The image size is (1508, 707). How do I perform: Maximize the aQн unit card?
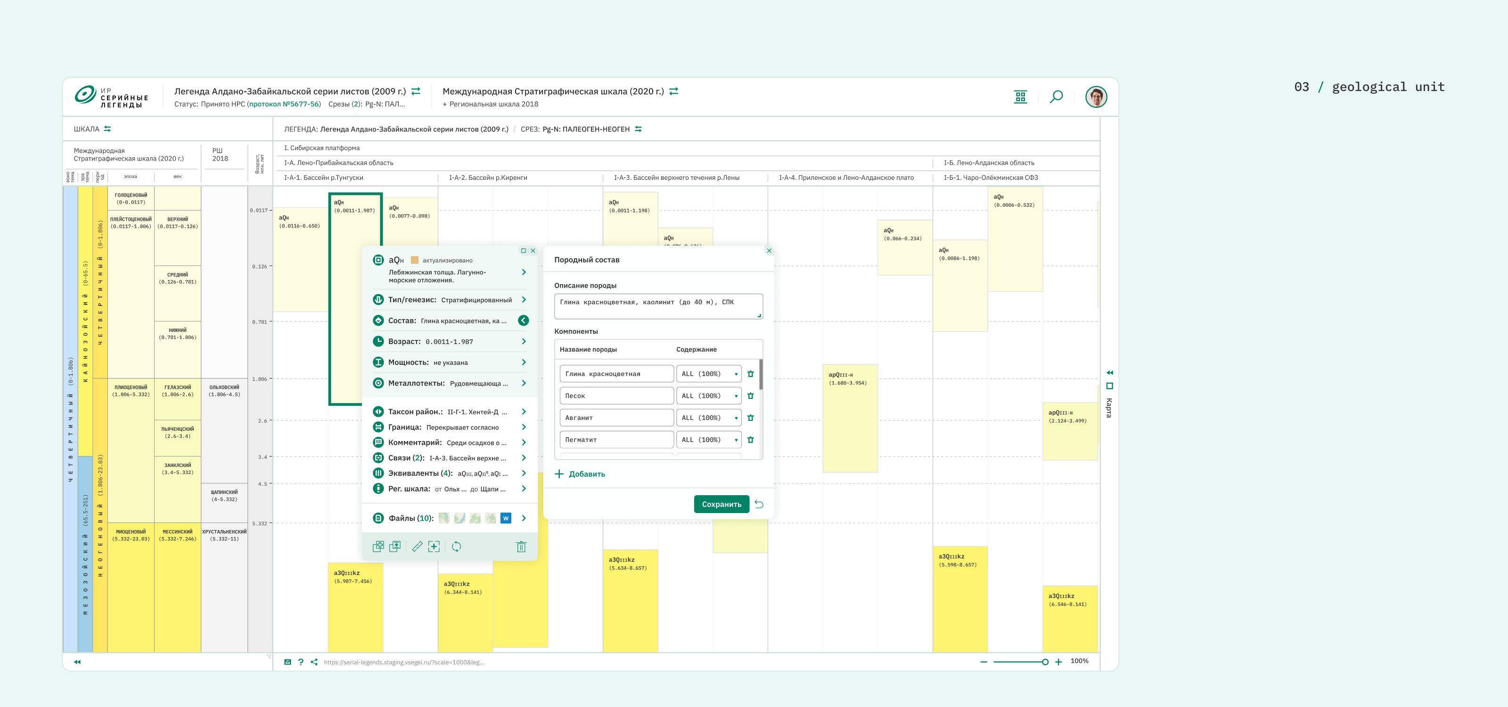pos(524,251)
